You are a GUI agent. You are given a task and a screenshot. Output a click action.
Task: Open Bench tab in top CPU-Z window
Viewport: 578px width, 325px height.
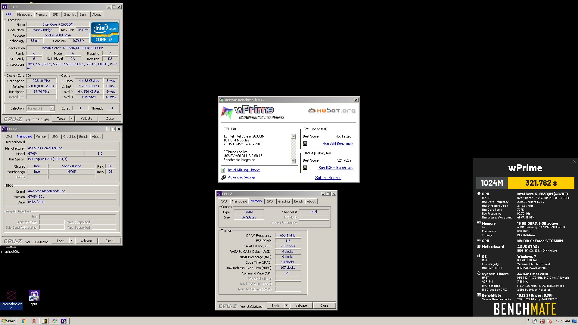coord(84,14)
